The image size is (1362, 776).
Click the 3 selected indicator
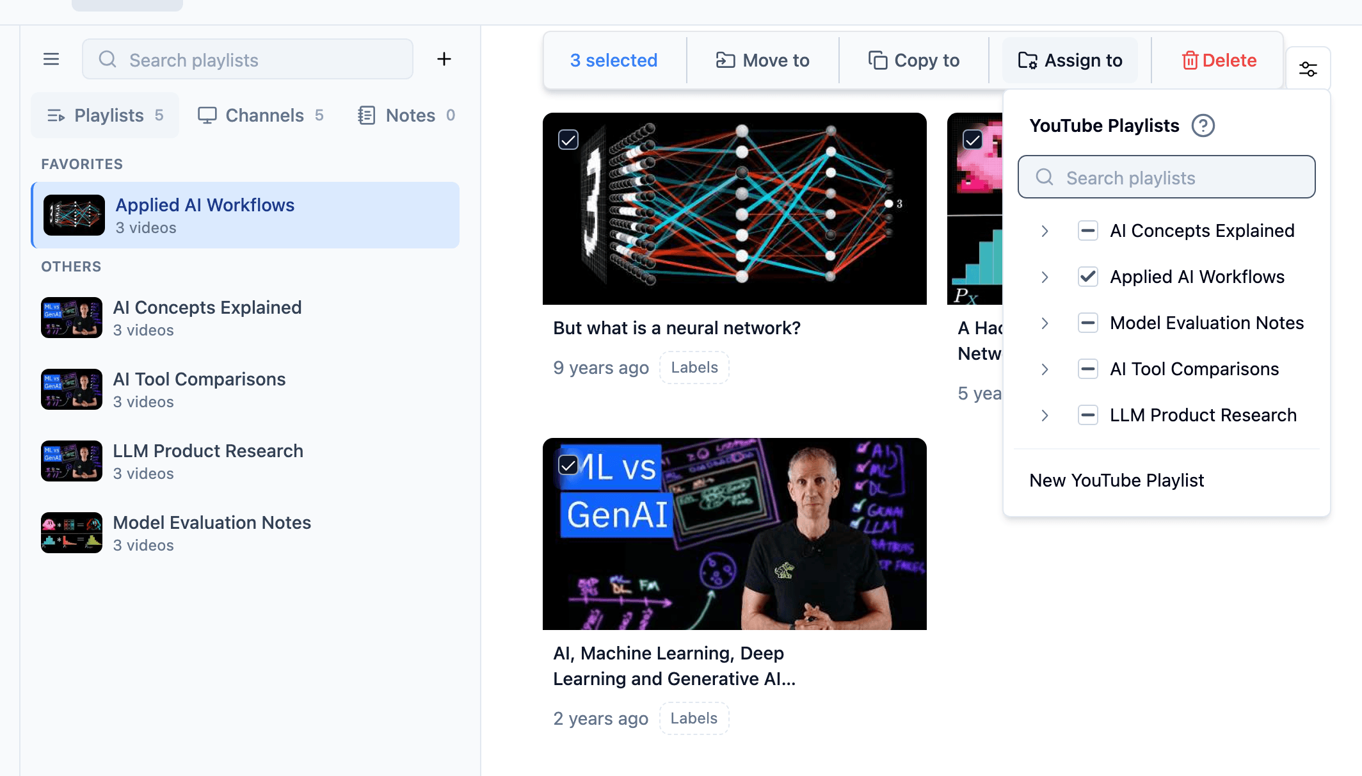tap(614, 60)
